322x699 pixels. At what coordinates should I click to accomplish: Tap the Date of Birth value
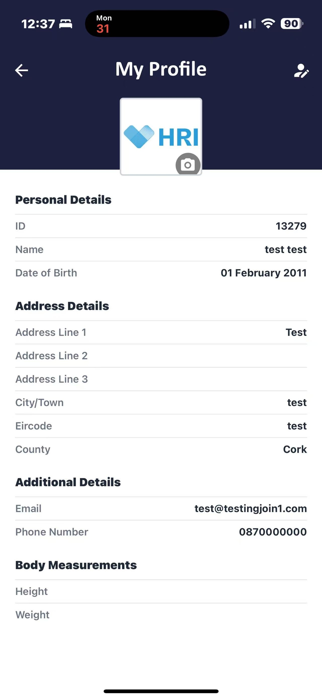coord(263,273)
